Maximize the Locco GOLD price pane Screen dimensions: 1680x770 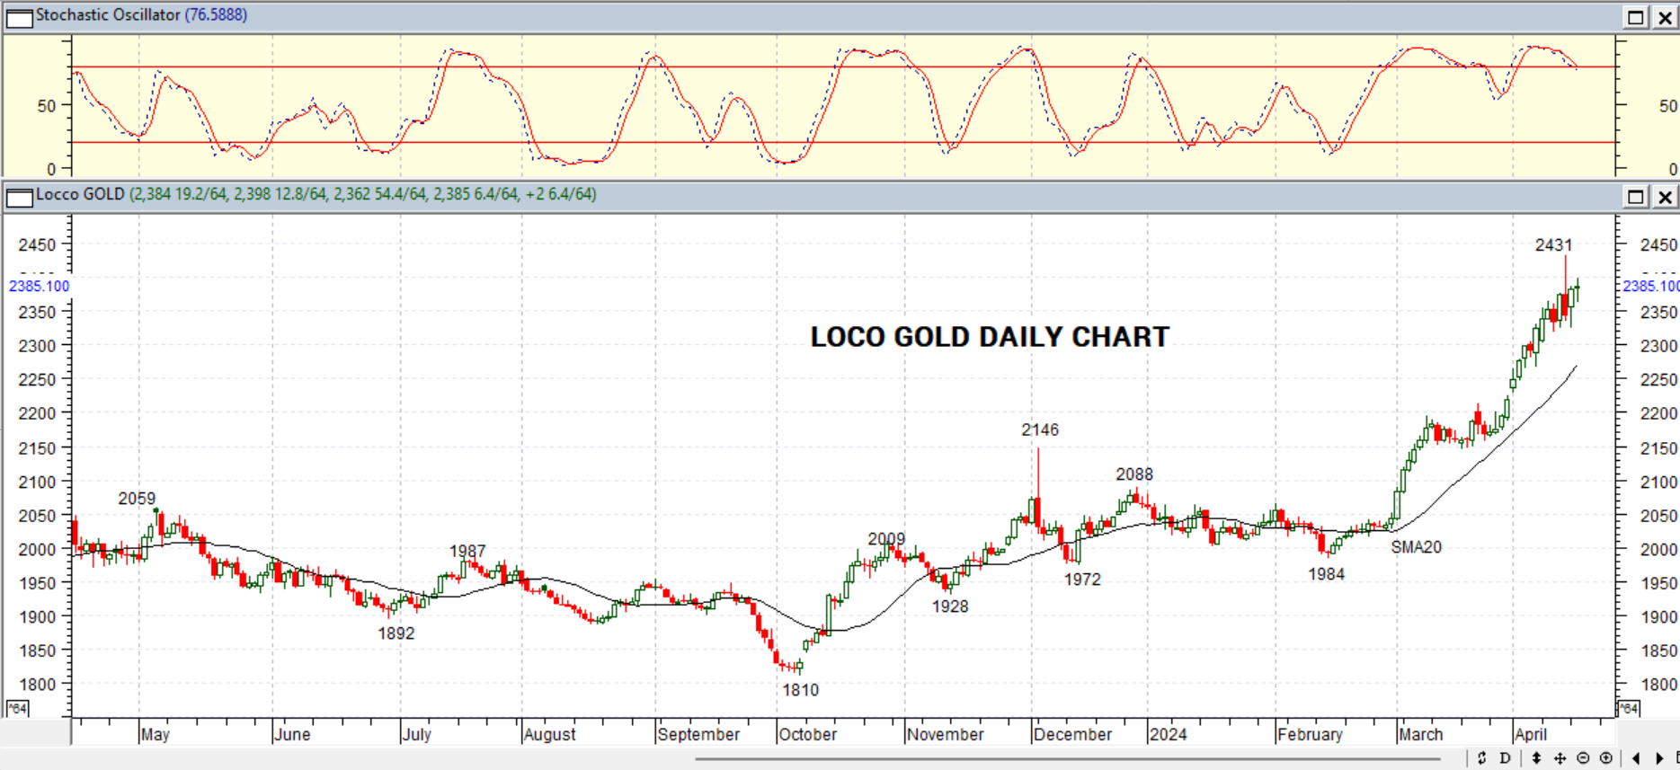(1636, 197)
